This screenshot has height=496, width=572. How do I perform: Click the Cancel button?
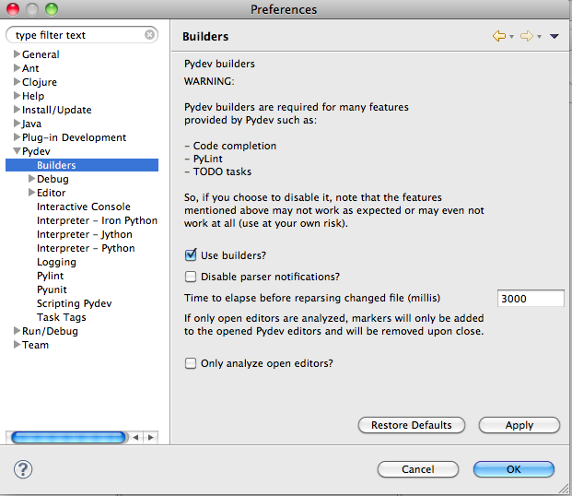point(417,469)
